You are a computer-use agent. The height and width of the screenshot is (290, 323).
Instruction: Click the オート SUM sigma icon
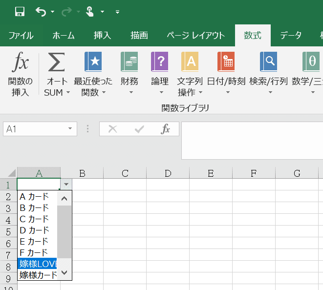pyautogui.click(x=56, y=62)
